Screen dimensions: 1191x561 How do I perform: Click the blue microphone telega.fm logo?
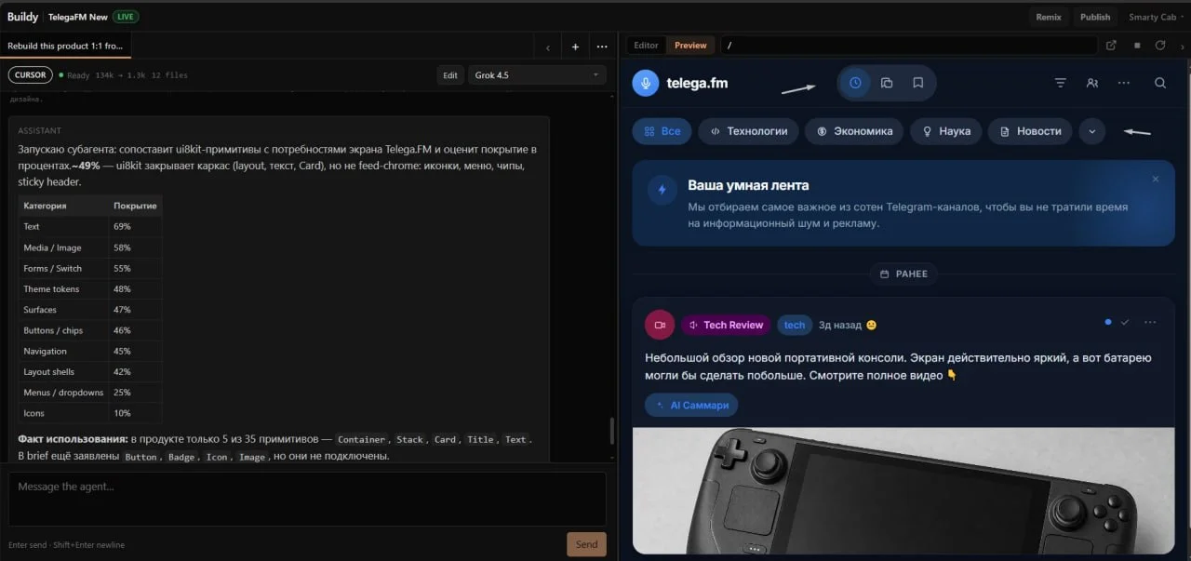[x=646, y=83]
